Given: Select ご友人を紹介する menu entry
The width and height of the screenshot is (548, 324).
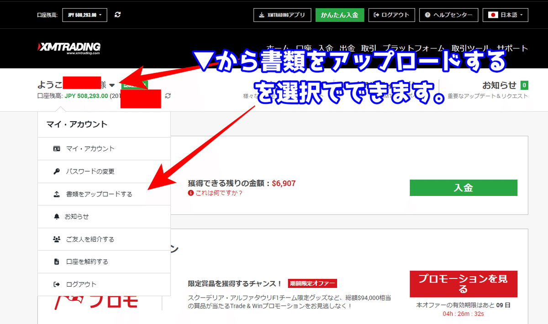Looking at the screenshot, I should 104,239.
